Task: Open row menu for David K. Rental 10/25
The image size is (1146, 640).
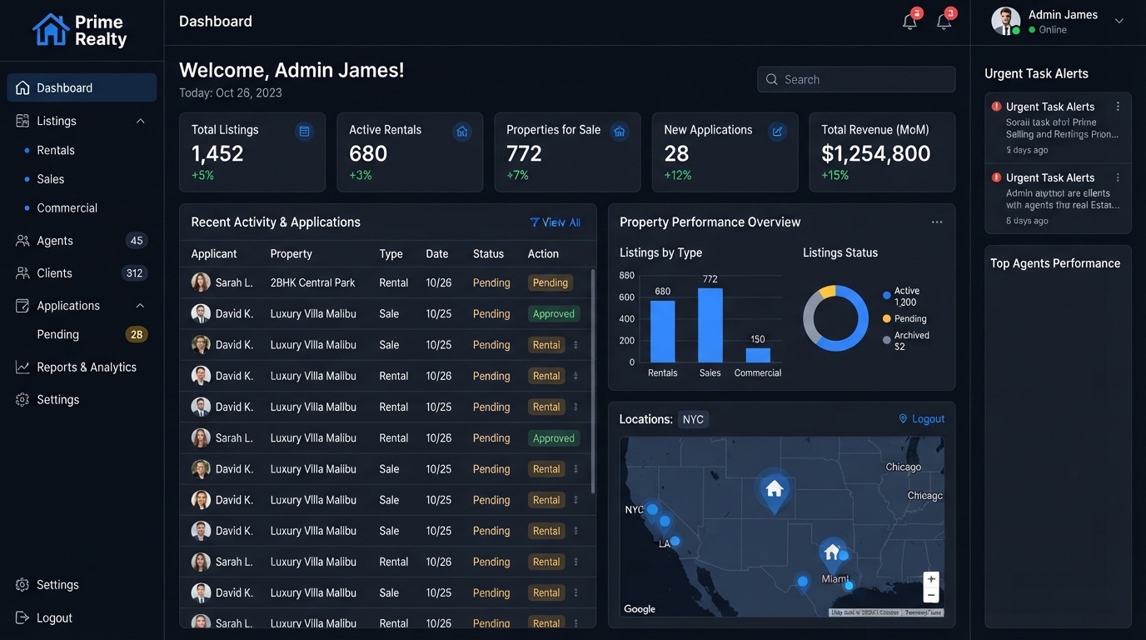Action: pos(575,407)
